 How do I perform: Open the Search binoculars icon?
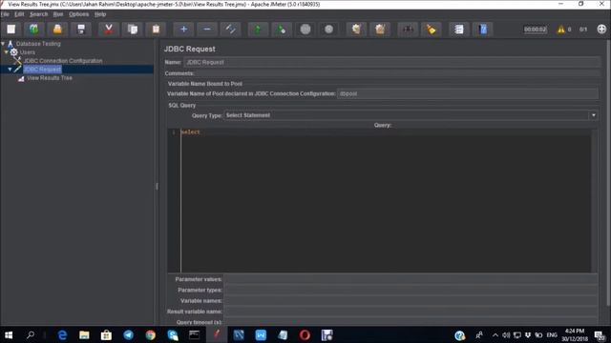408,30
